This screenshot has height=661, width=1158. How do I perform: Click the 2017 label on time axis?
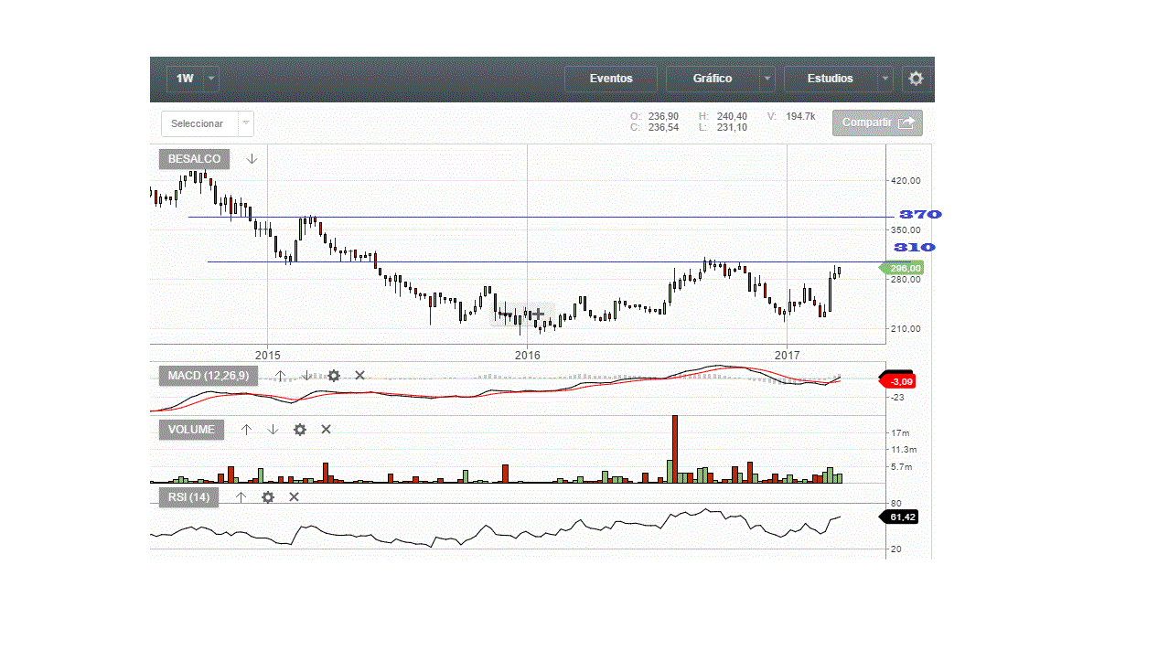pos(788,355)
